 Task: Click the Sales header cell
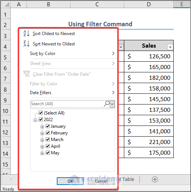[149, 45]
